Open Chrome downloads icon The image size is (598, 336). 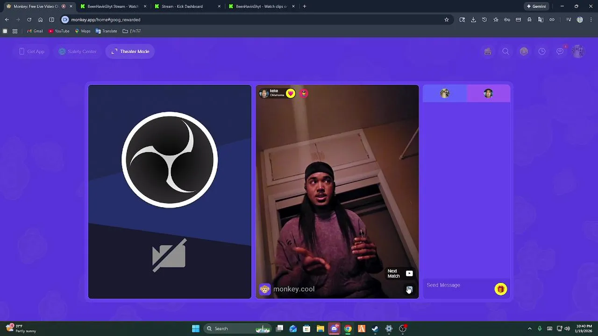coord(473,20)
